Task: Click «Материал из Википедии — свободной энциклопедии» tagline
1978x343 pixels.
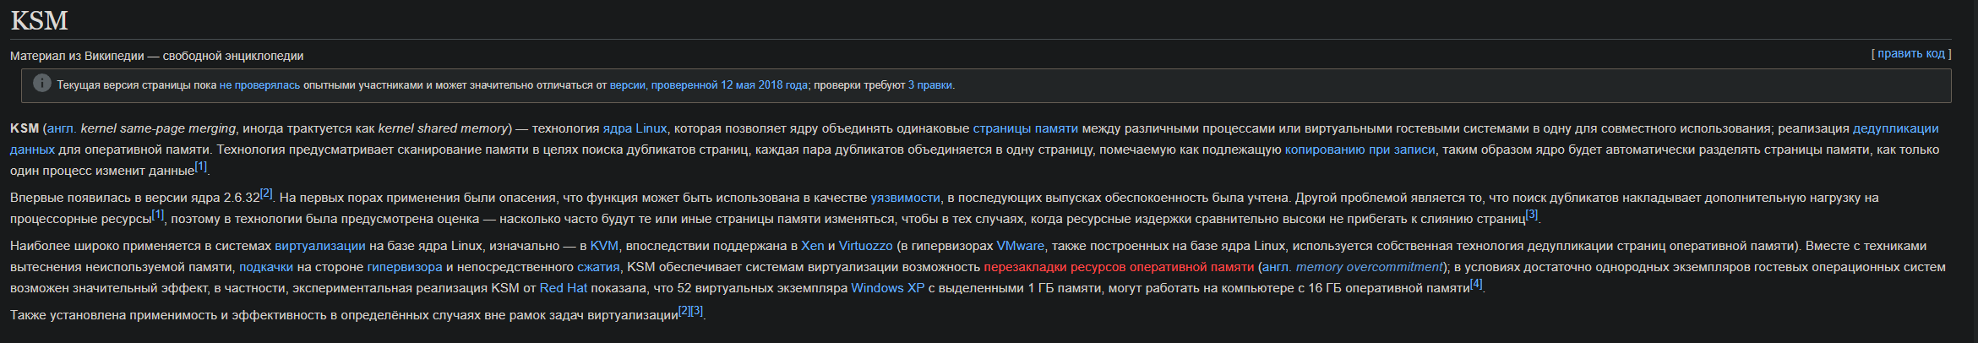Action: pos(157,56)
